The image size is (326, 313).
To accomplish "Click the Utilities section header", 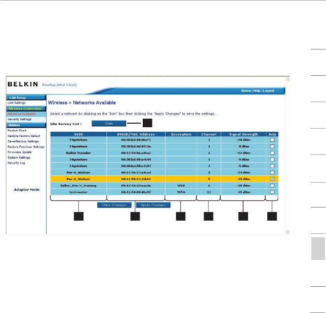I will [26, 125].
